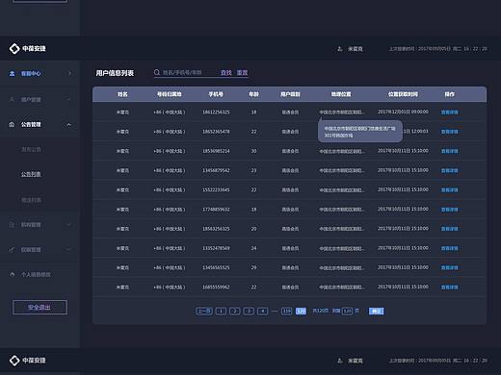Screen dimensions: 501x375
Task: Click the 位置获取时间 column header
Action: [x=403, y=94]
